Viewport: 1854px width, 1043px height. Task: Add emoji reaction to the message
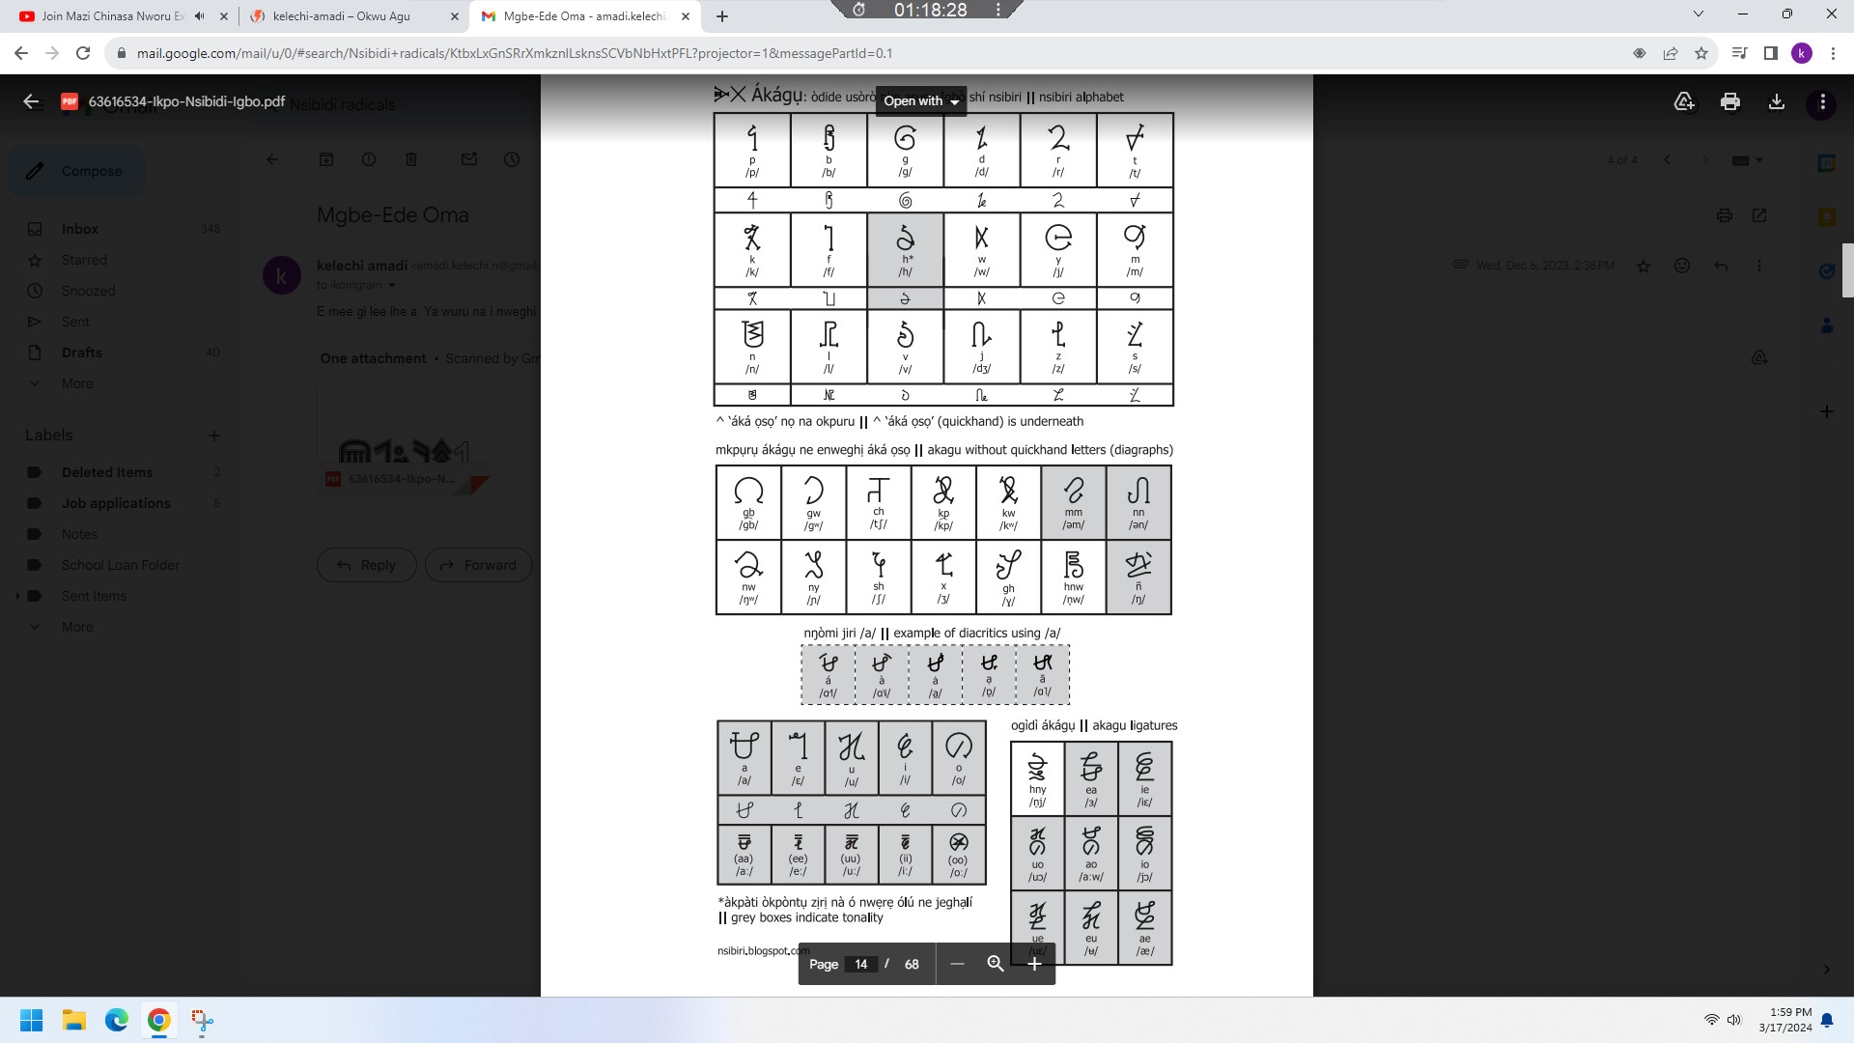tap(1682, 266)
